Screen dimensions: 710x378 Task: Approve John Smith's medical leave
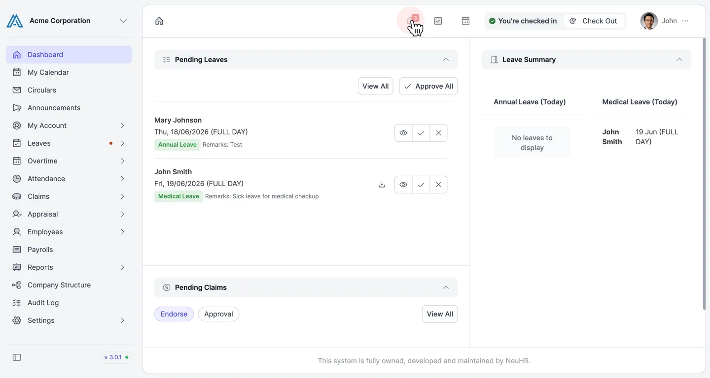click(421, 185)
